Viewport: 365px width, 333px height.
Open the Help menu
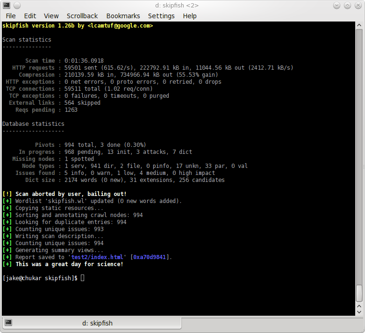pyautogui.click(x=190, y=16)
